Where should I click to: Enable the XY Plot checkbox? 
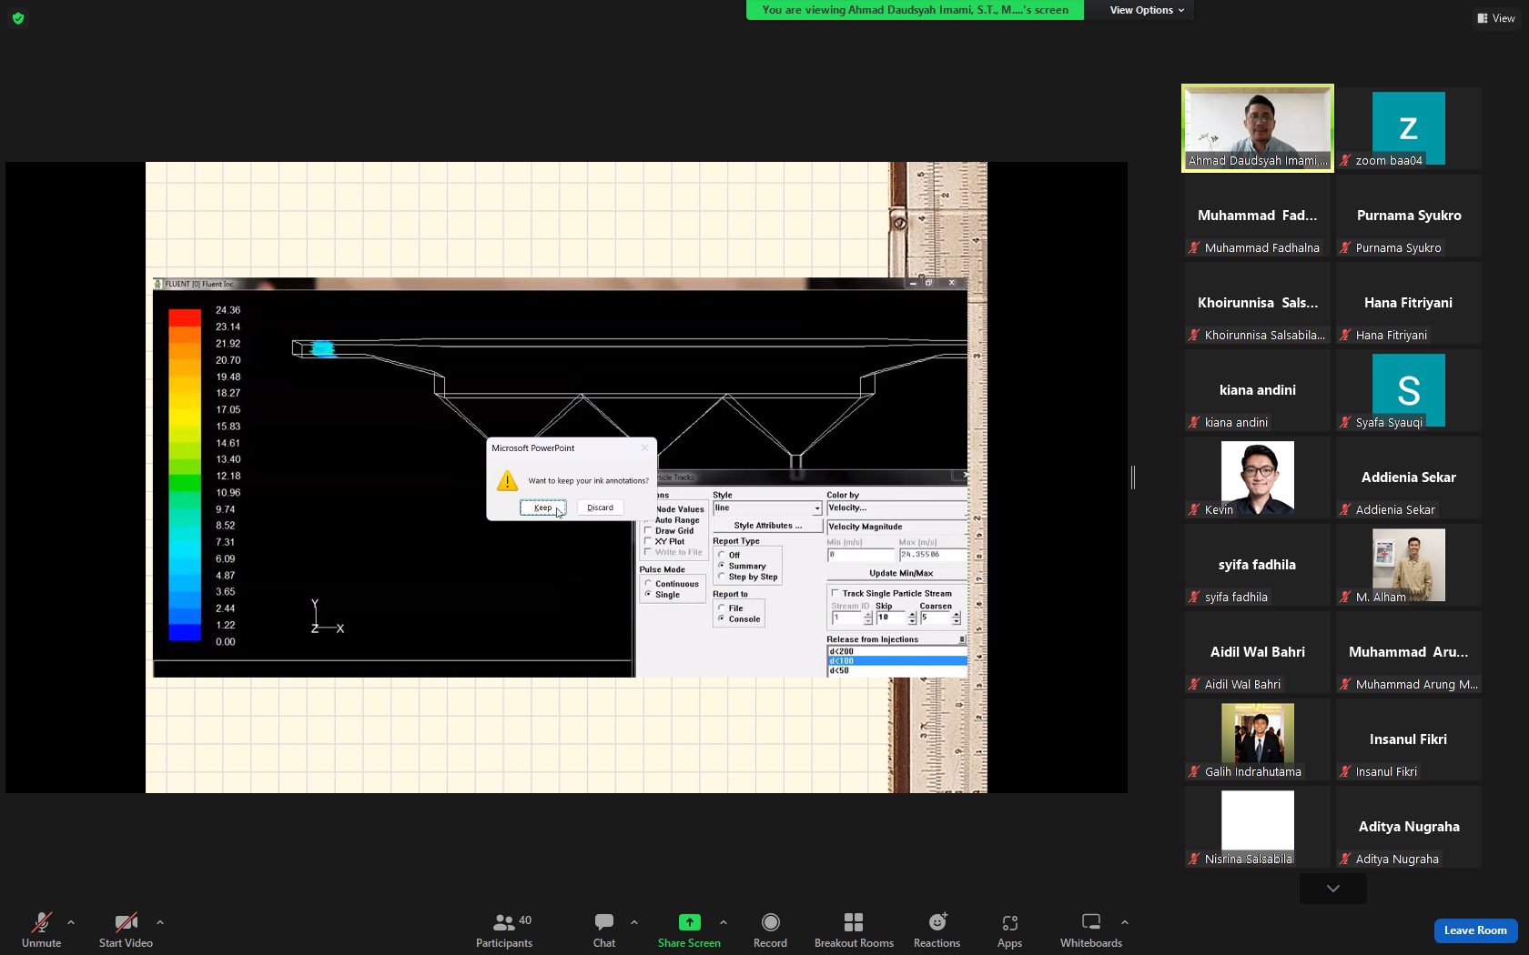point(648,542)
